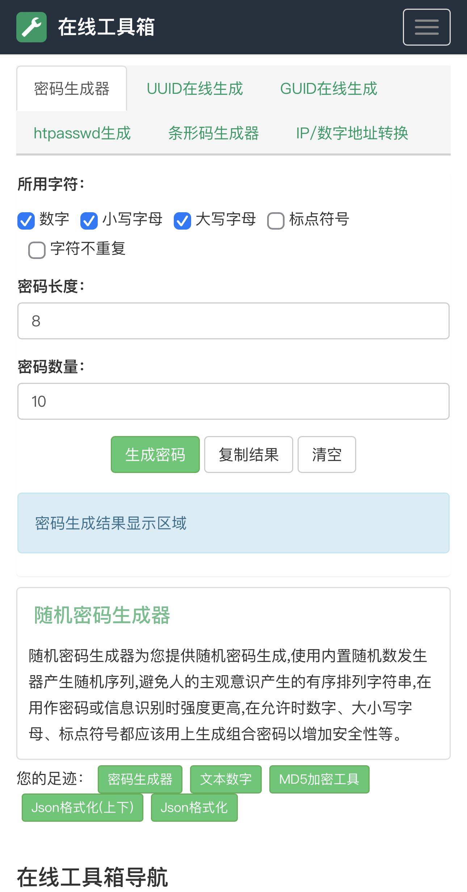Open the 条形码生成器 tab
Screen dimensions: 467x892
click(215, 133)
